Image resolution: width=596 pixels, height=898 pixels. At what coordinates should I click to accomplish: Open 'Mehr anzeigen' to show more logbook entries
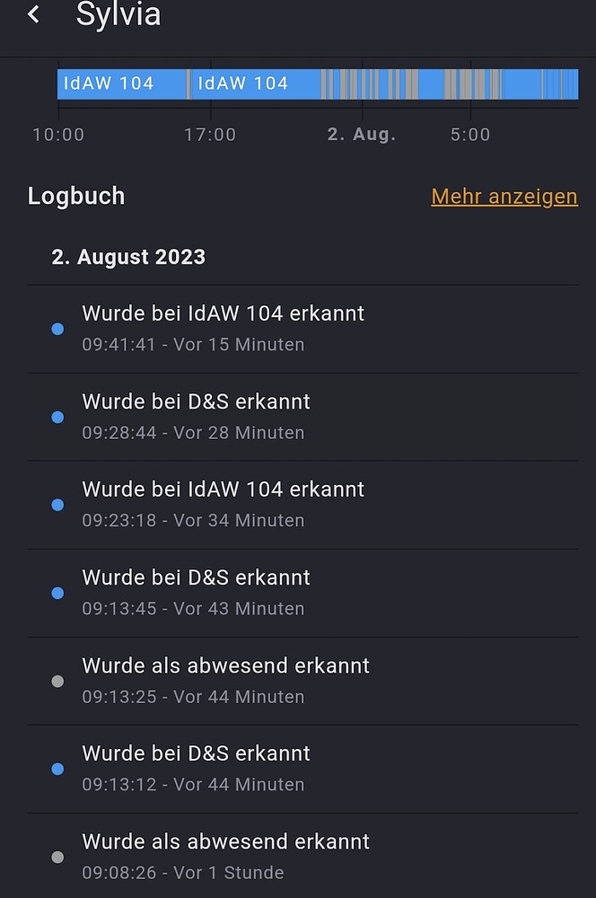[504, 196]
